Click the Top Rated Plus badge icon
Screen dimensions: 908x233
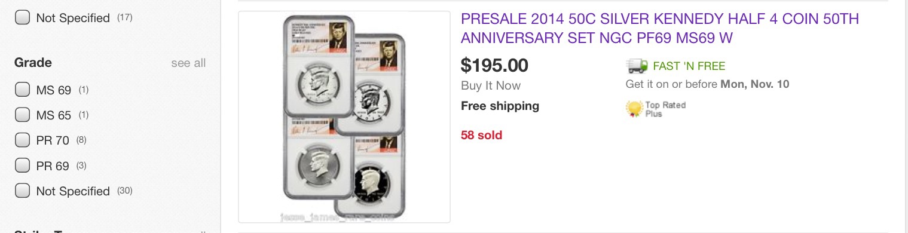(634, 109)
